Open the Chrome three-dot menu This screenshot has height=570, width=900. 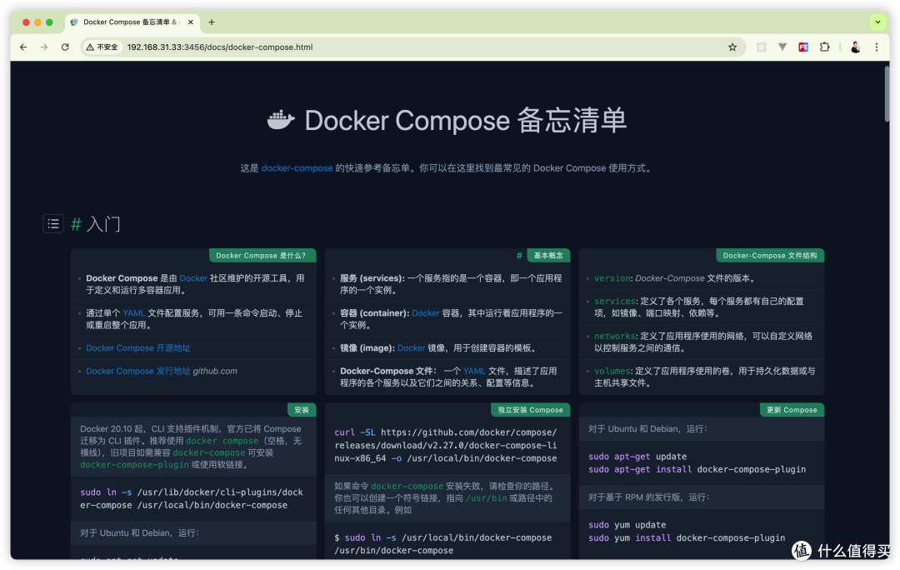(x=877, y=47)
